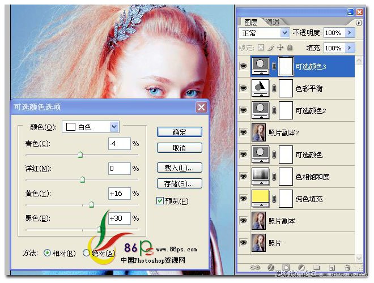Hide the 色彩平衡 layer with eye icon
Image resolution: width=374 pixels, height=283 pixels.
pyautogui.click(x=243, y=88)
